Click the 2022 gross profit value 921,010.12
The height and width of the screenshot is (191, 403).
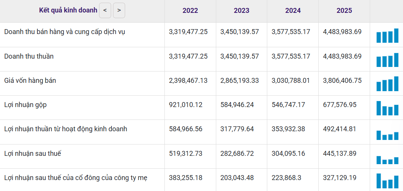[186, 105]
